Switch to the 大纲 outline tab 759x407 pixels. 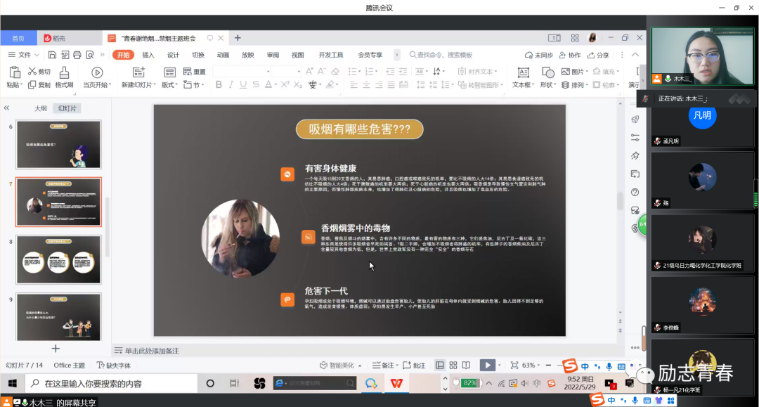coord(41,108)
